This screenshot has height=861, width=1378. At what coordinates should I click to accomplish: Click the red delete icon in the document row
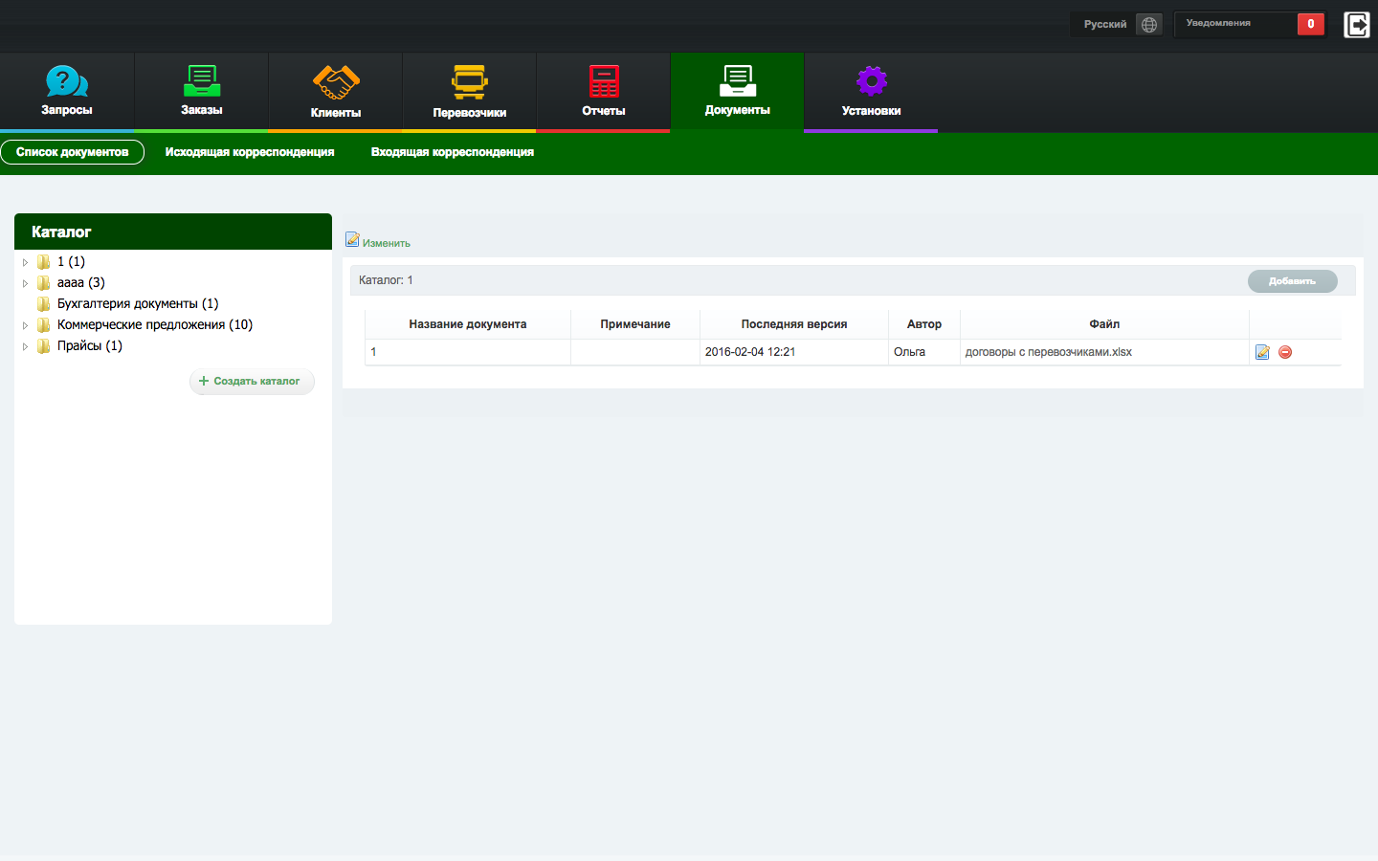tap(1285, 352)
